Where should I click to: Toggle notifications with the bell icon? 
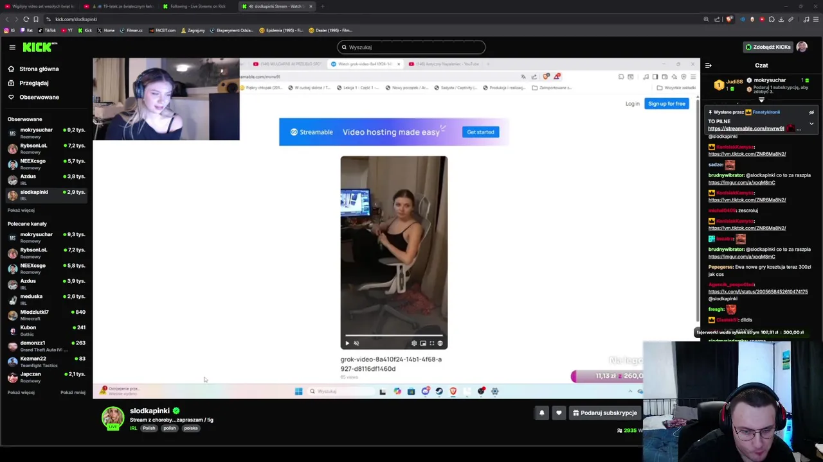coord(541,413)
